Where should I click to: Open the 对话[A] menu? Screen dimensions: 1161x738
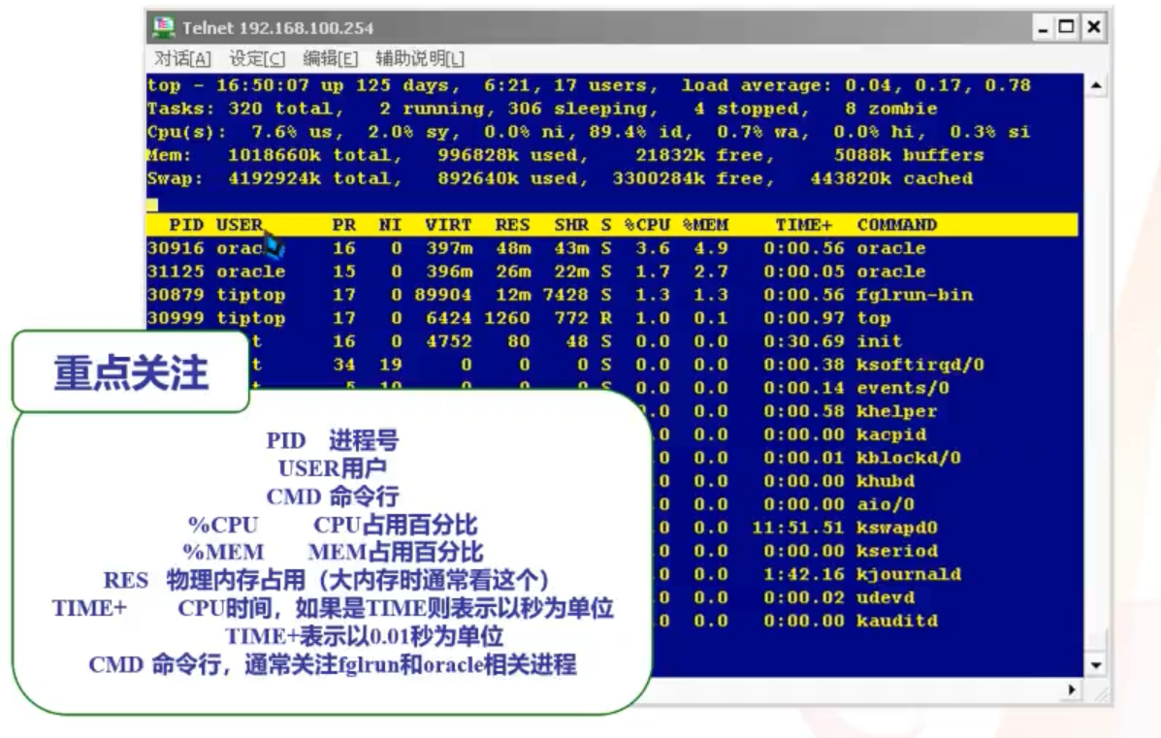point(182,58)
